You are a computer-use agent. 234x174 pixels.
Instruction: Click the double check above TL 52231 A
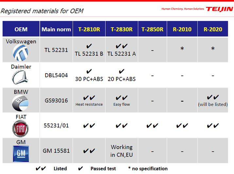(x=122, y=46)
